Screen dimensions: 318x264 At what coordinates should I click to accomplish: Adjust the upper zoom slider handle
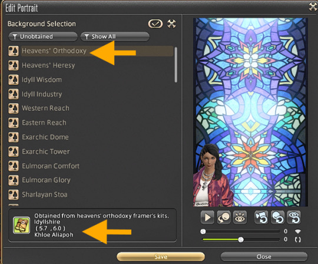pos(203,232)
